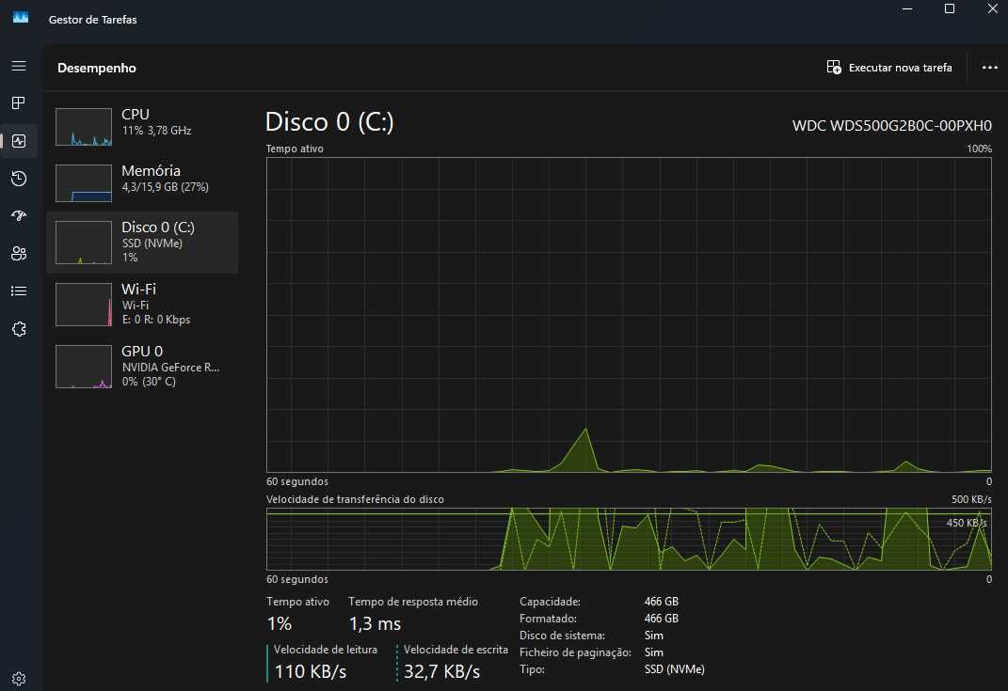
Task: Select GPU 0 in the performance list
Action: 142,366
